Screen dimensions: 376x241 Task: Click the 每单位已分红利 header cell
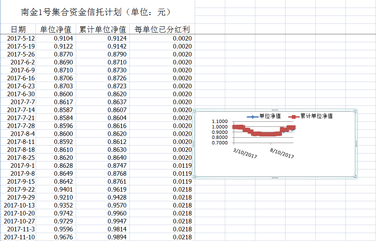[162, 29]
